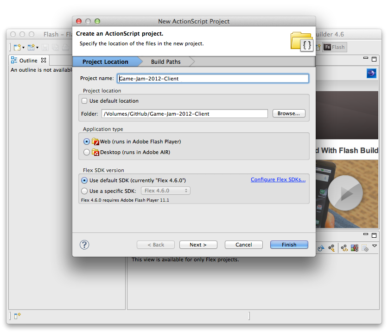The image size is (388, 333).
Task: Expand the New wizard dropdown arrow
Action: (24, 47)
